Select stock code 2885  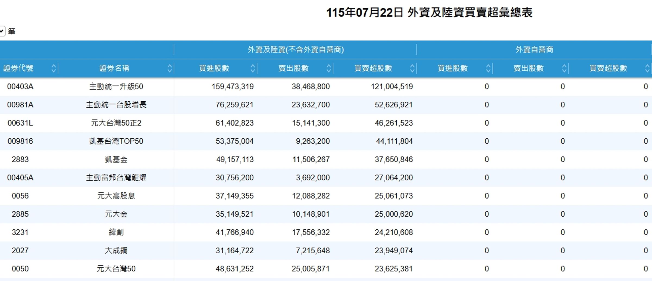[20, 214]
